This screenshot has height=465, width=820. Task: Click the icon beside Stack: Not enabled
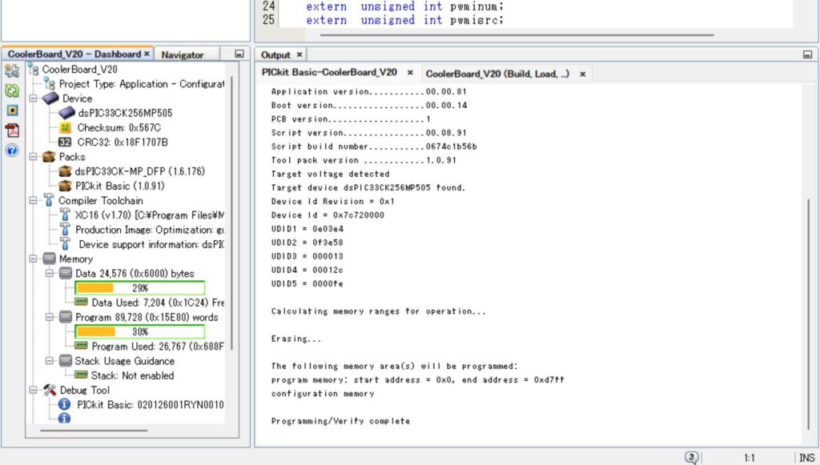pos(81,375)
